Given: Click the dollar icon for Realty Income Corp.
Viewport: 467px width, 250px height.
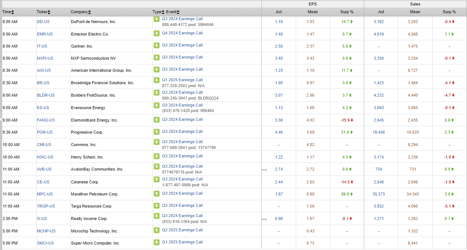Looking at the screenshot, I should 156,216.
